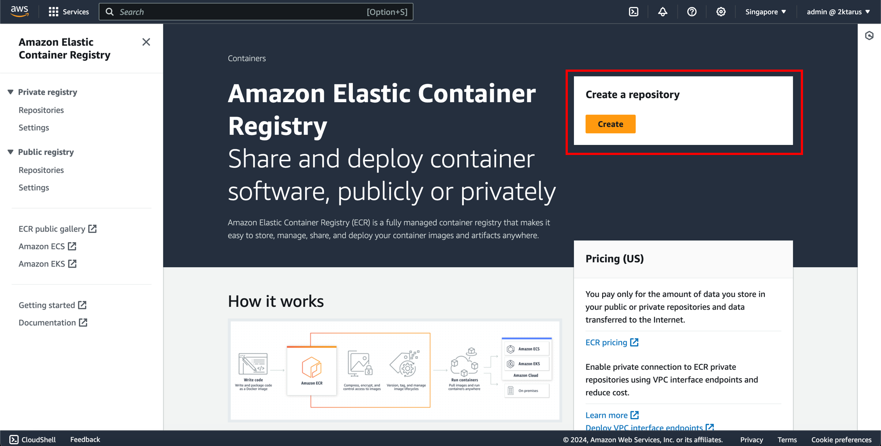Open the settings gear in top bar
This screenshot has height=446, width=881.
pos(721,12)
